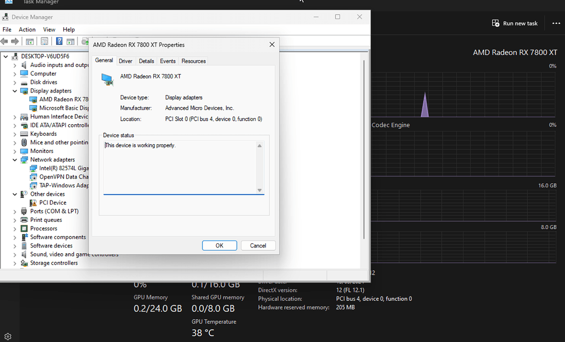This screenshot has width=565, height=342.
Task: Click the Back navigation arrow in Device Manager
Action: pos(5,41)
